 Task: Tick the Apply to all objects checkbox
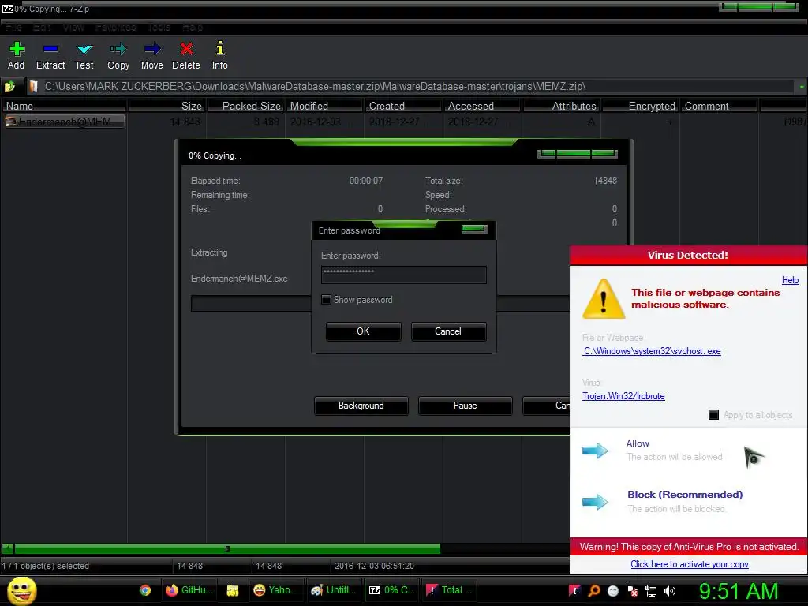[x=713, y=415]
